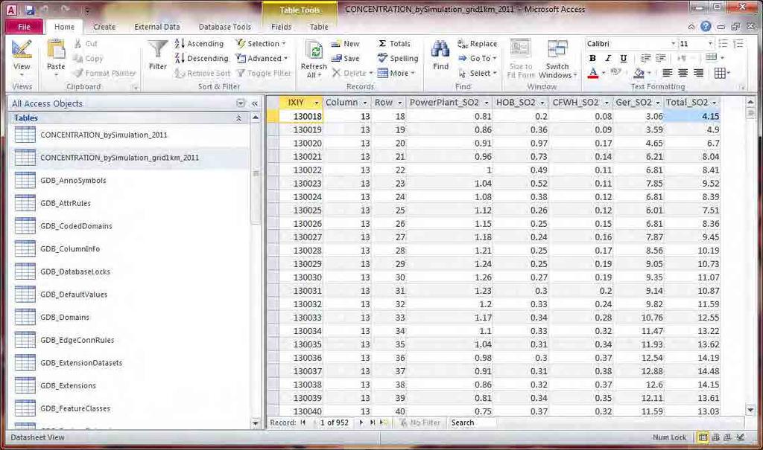Click the current record number field

(335, 422)
